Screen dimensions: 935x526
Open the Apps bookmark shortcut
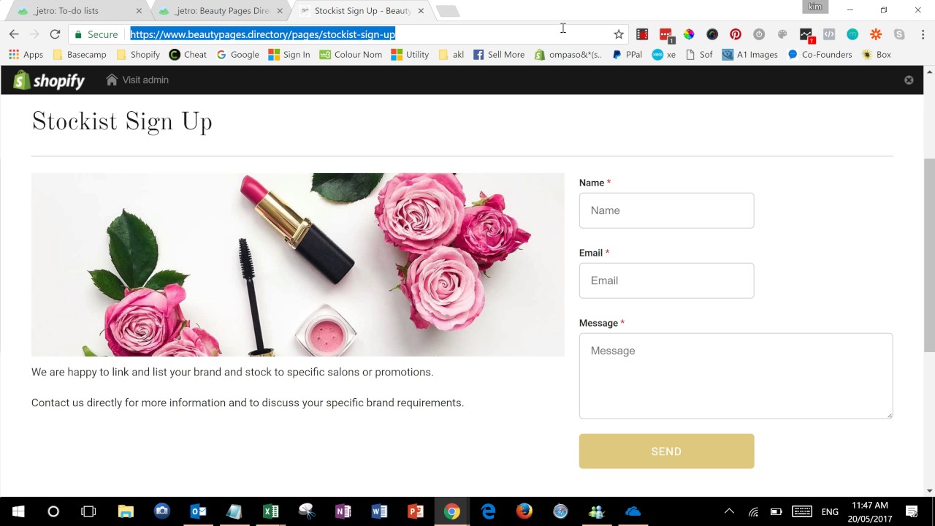(x=26, y=55)
